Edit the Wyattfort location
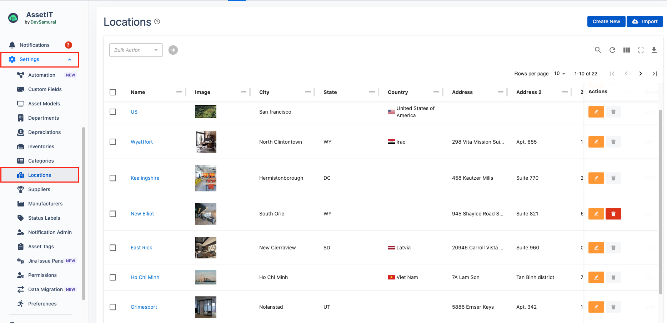The width and height of the screenshot is (667, 323). point(596,142)
